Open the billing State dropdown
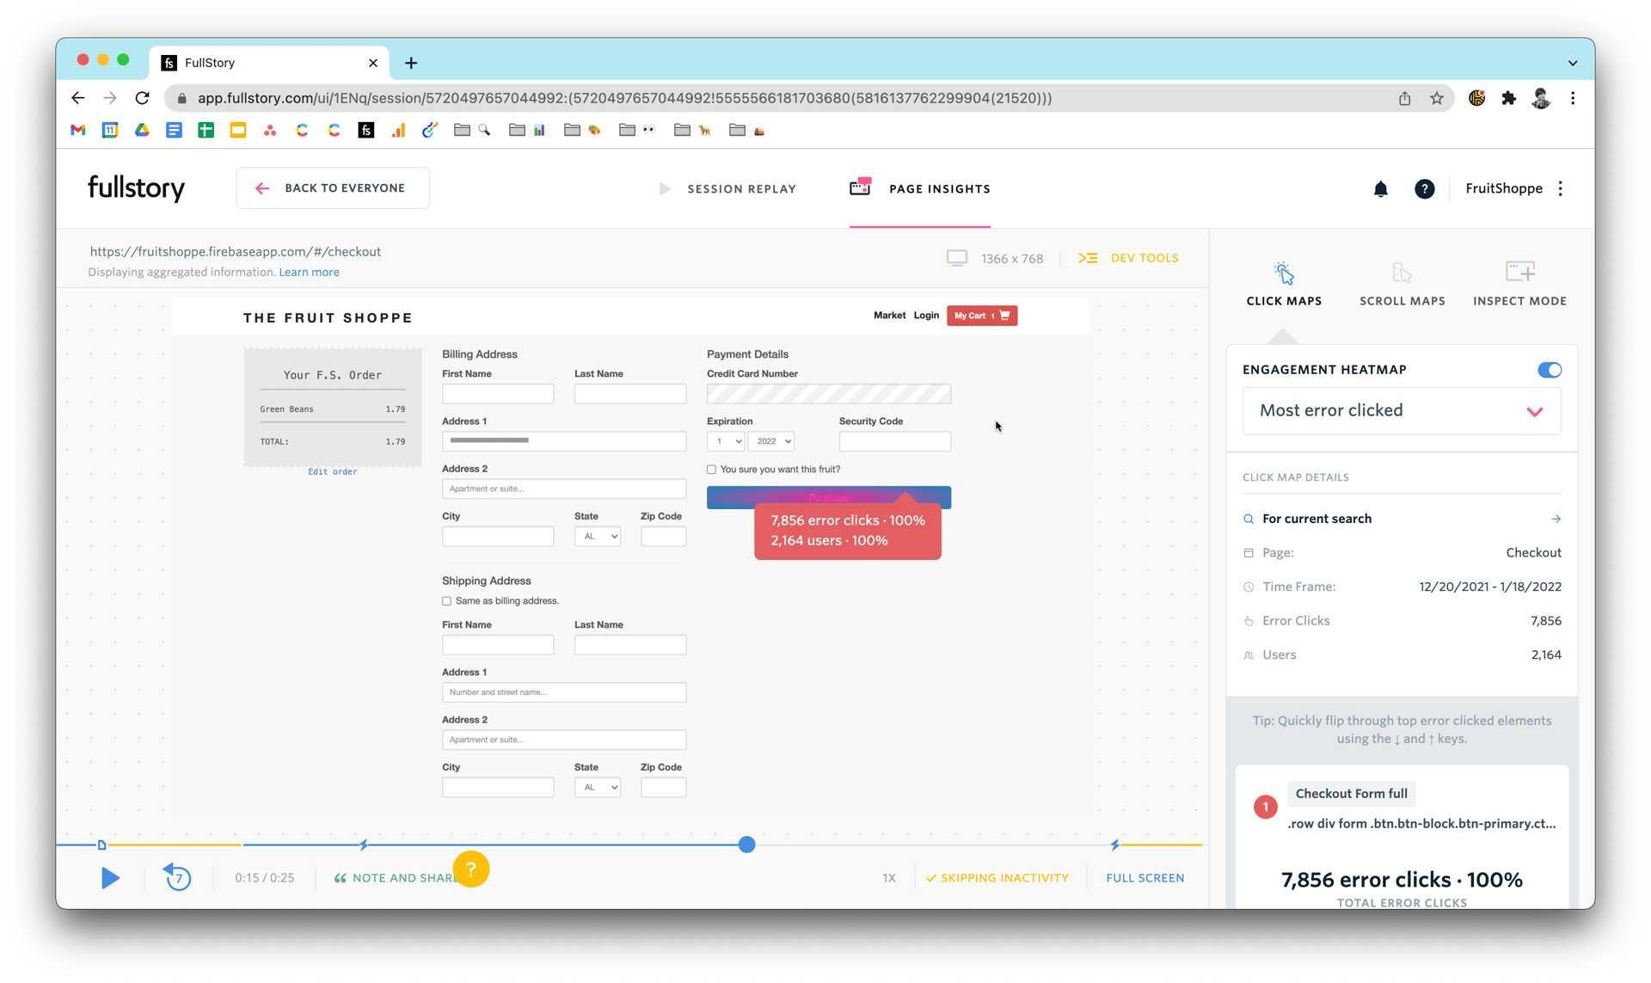This screenshot has width=1651, height=983. click(597, 536)
